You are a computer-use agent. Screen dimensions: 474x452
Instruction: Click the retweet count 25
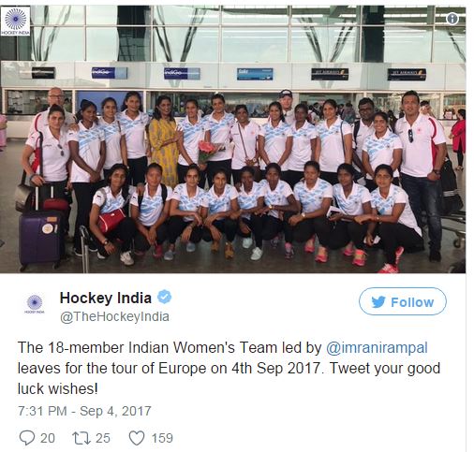pyautogui.click(x=103, y=438)
